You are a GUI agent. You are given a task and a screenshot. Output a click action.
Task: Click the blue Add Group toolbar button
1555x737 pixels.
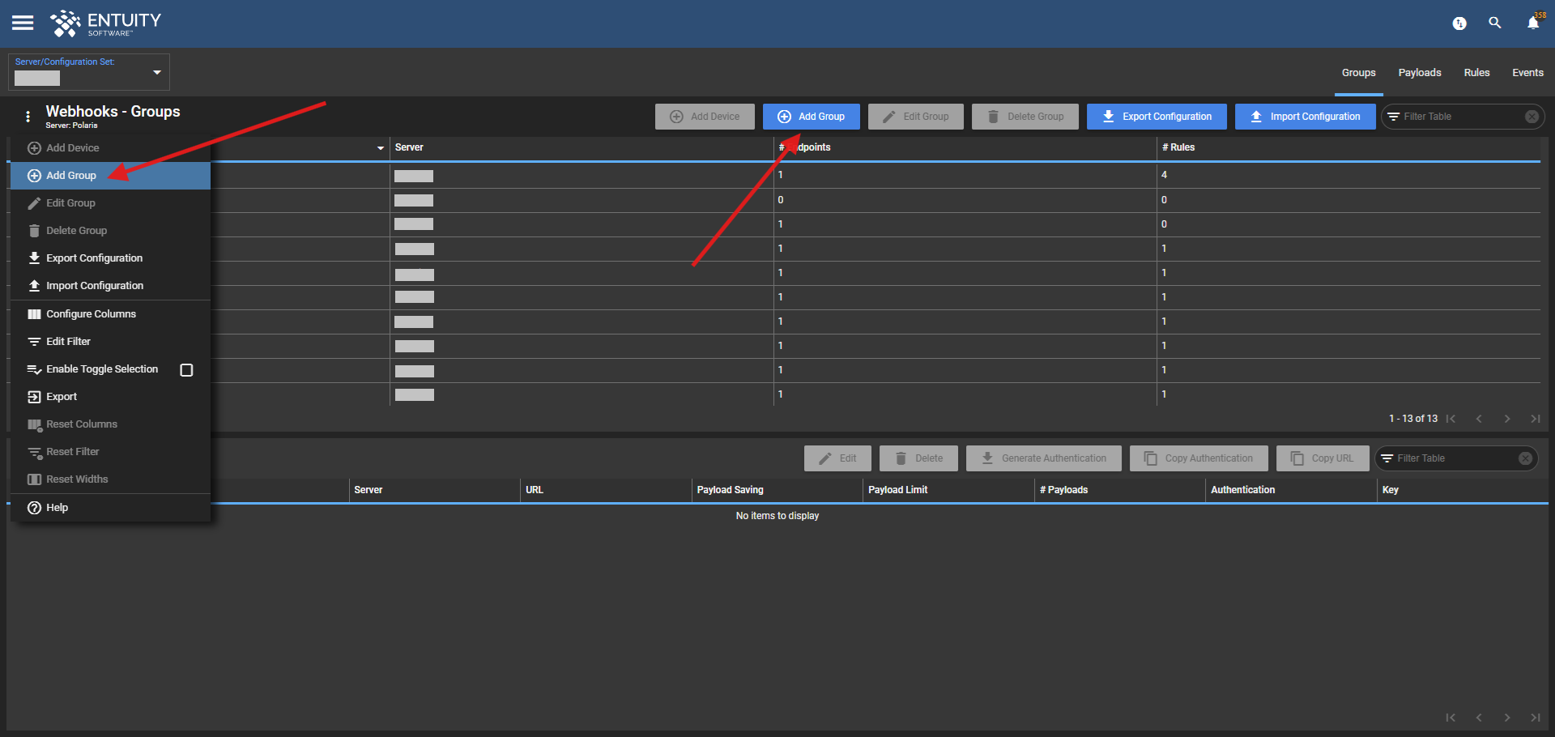812,117
